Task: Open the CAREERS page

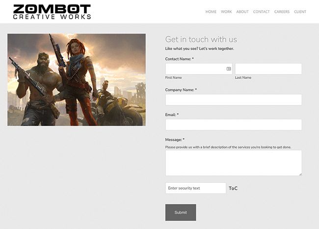Action: coord(282,12)
